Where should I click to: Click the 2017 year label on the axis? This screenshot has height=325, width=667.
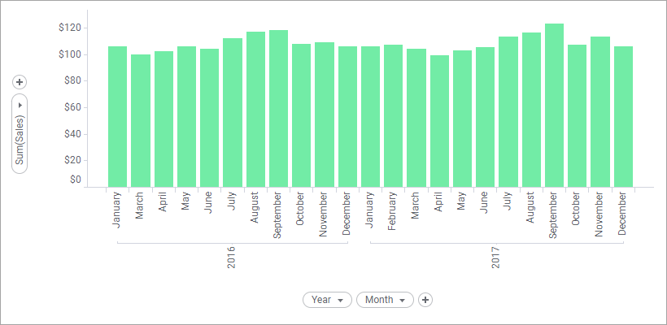496,259
